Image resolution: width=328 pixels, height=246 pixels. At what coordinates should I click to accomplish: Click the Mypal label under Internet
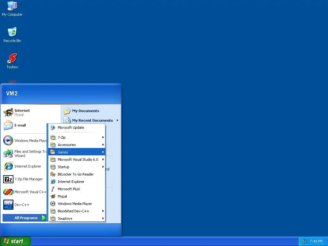click(x=19, y=115)
